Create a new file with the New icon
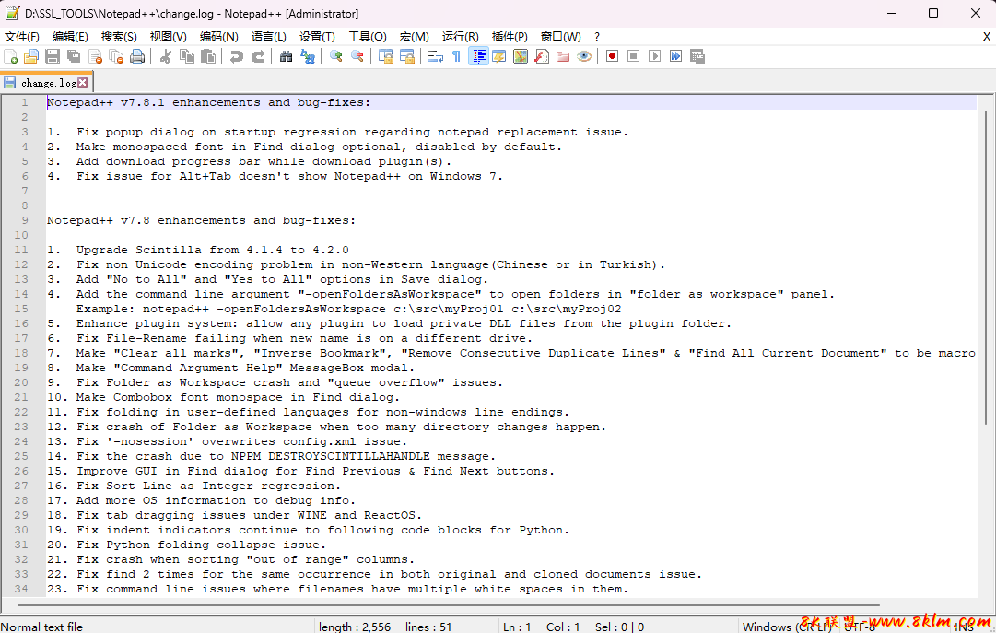 (x=11, y=56)
